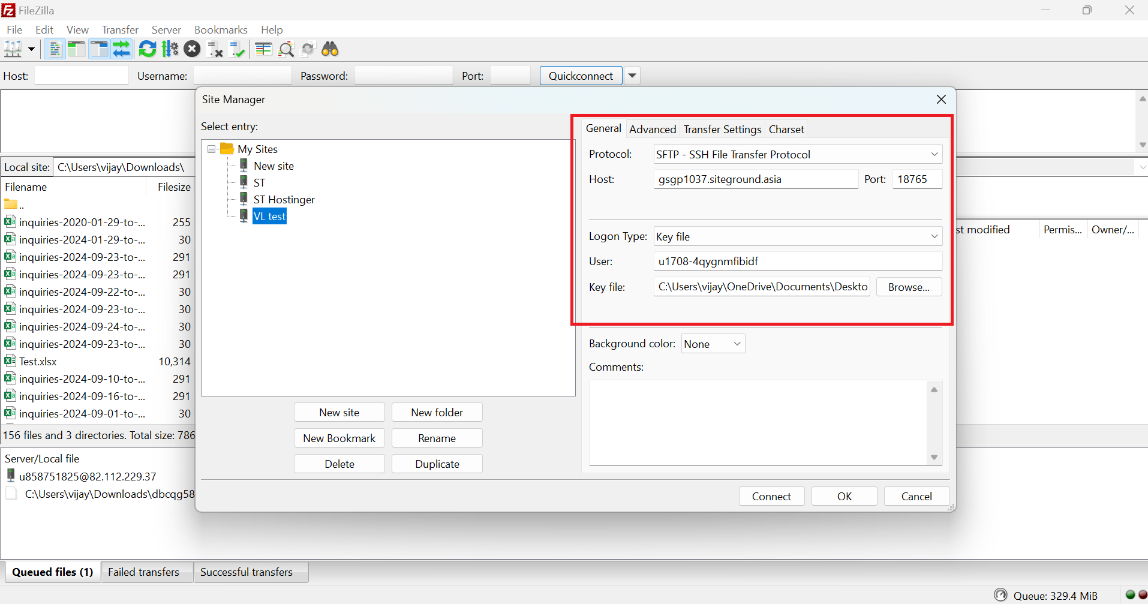Viewport: 1148px width, 604px height.
Task: Click Browse for key file
Action: pos(908,287)
